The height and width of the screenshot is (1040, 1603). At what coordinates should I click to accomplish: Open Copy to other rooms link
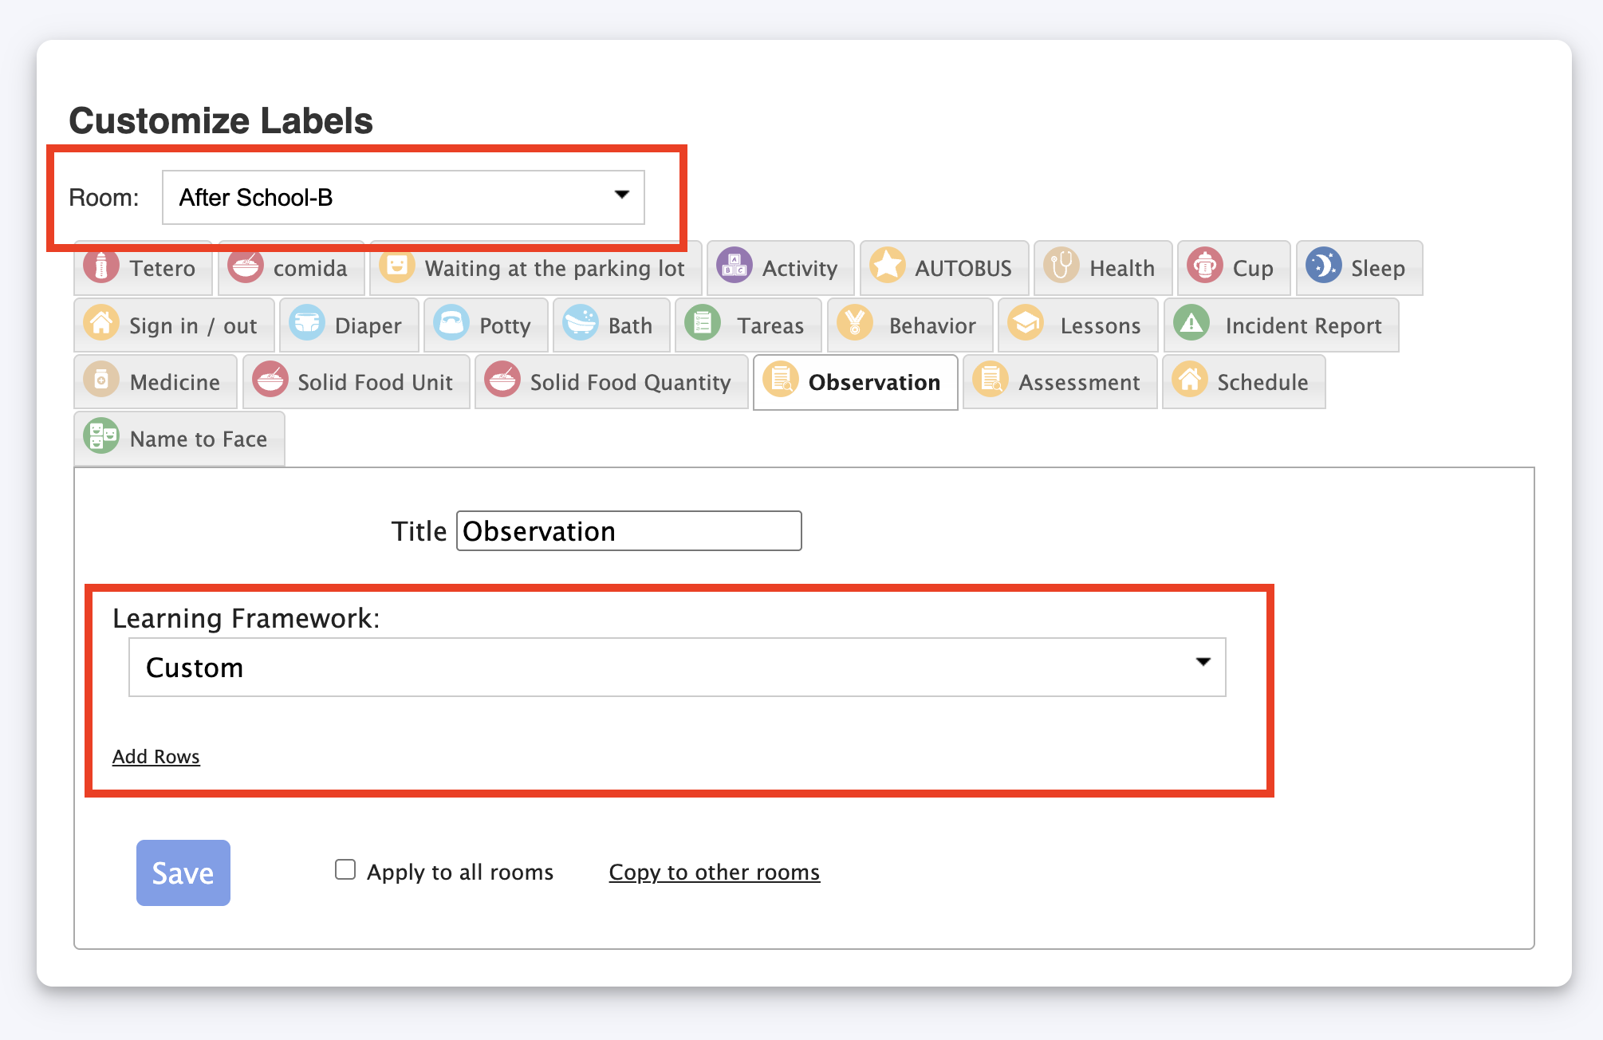(x=714, y=872)
